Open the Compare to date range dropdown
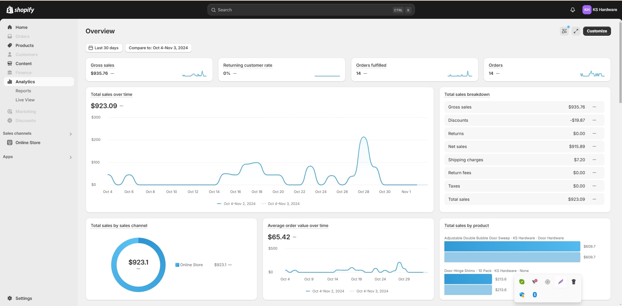 coord(158,48)
